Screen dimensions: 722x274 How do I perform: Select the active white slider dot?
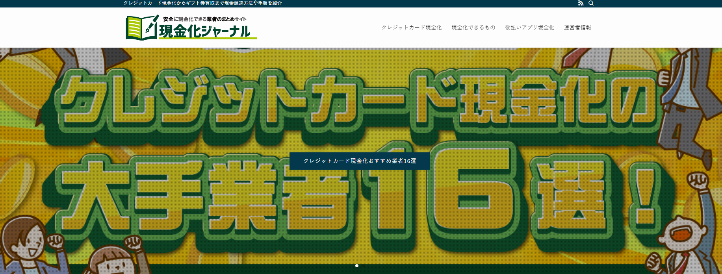pyautogui.click(x=357, y=266)
